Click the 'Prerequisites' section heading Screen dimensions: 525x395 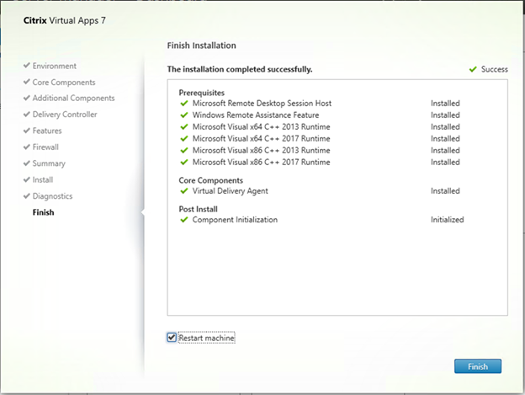click(202, 93)
